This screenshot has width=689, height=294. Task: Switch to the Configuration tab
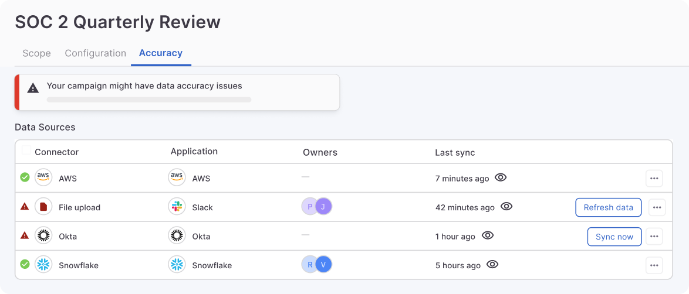click(x=95, y=53)
